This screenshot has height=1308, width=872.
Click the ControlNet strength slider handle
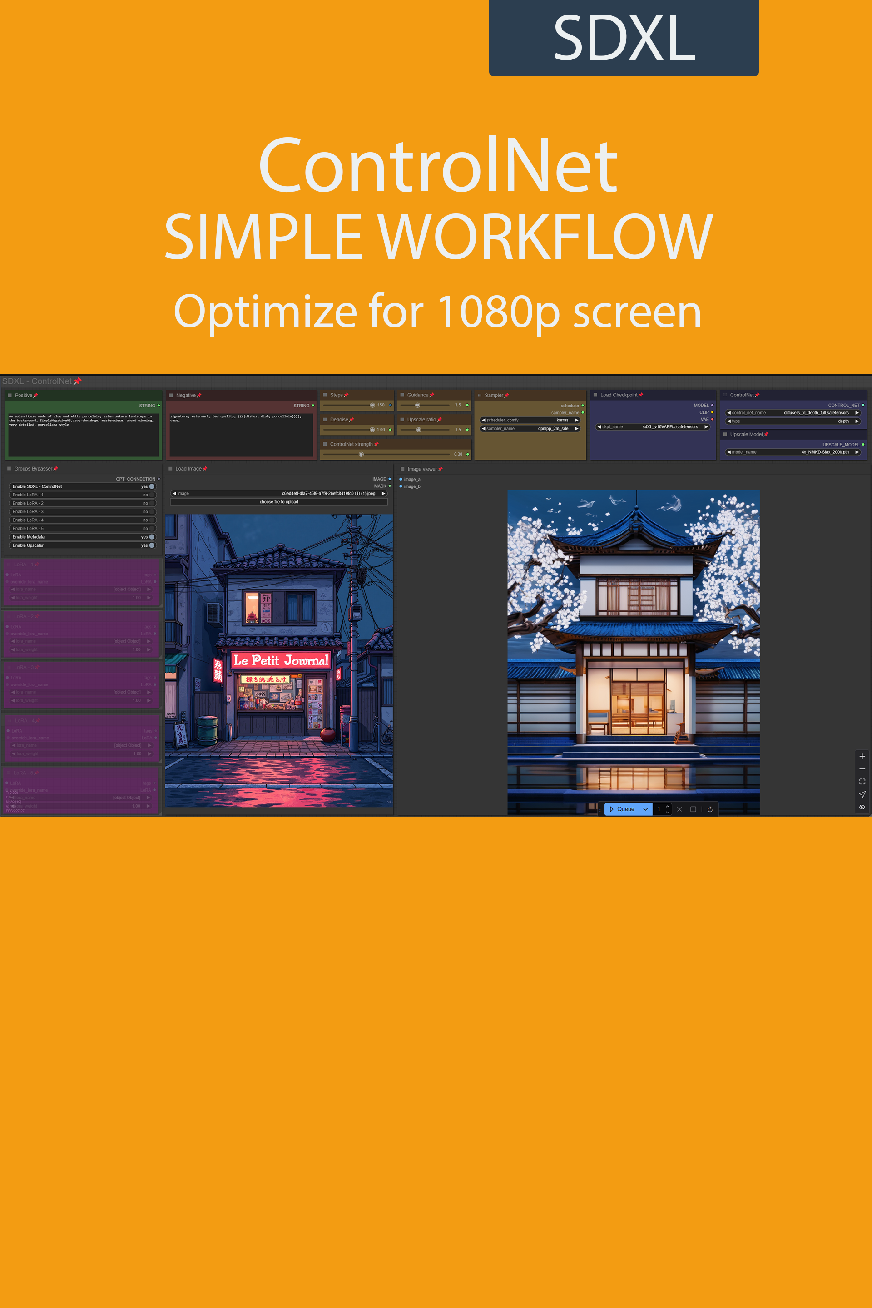point(361,454)
